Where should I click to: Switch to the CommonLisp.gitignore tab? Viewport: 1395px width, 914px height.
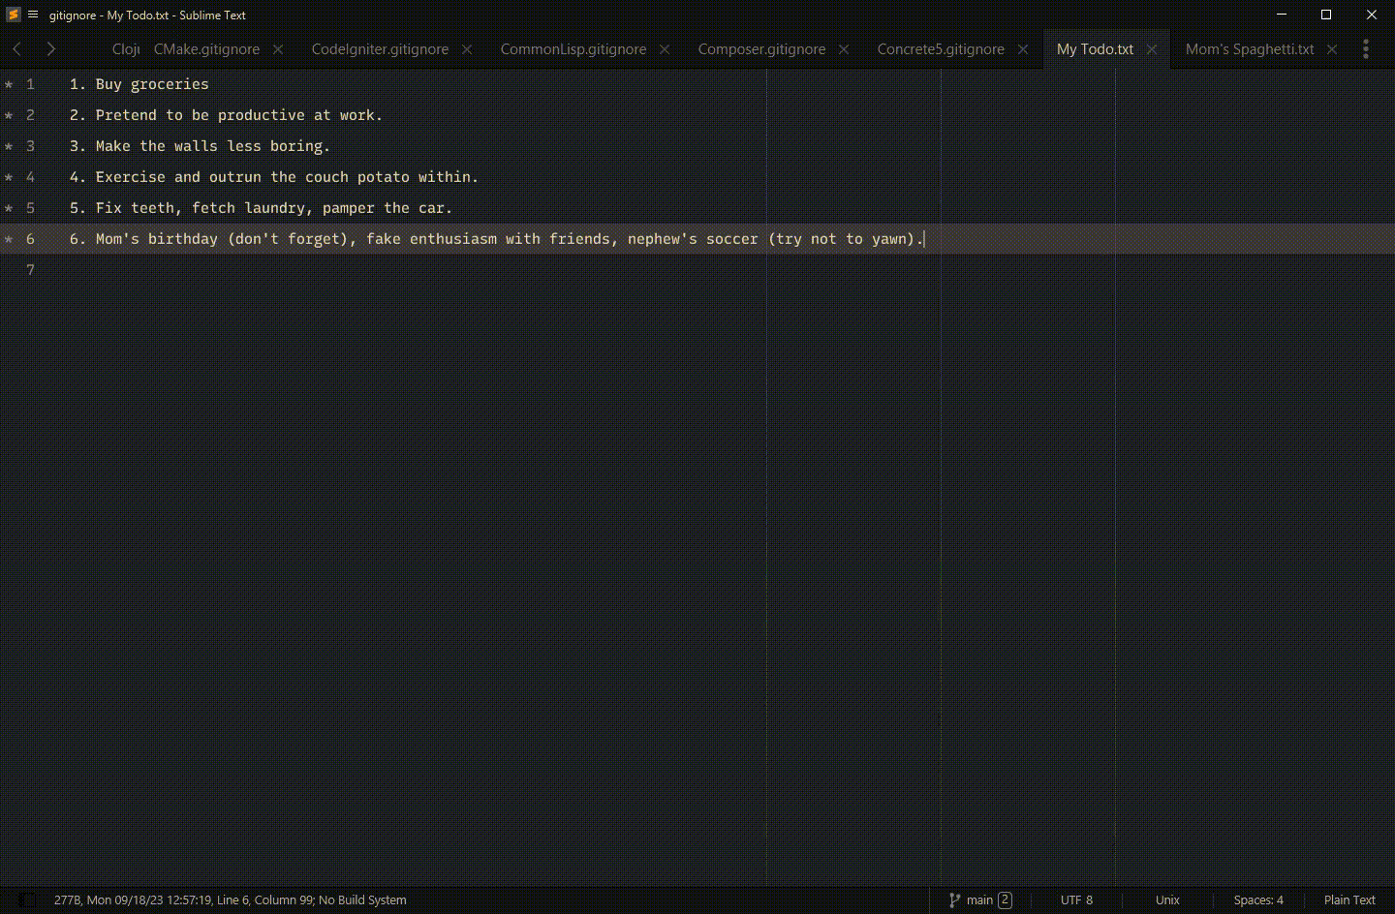pyautogui.click(x=573, y=49)
